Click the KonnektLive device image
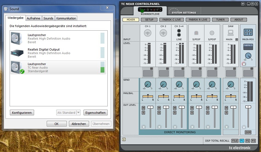The height and width of the screenshot is (152, 261). pyautogui.click(x=150, y=10)
